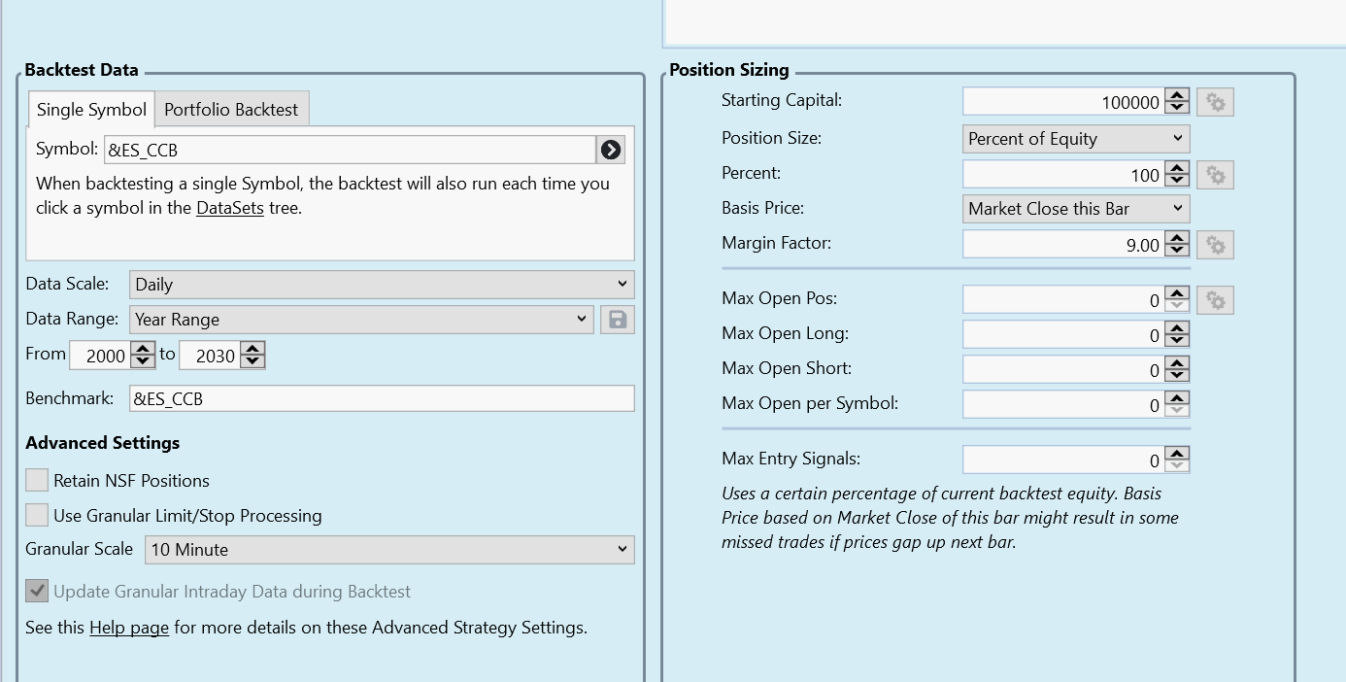Click the gear icon next to Starting Capital
Screen dimensions: 1346x682
pyautogui.click(x=1215, y=102)
